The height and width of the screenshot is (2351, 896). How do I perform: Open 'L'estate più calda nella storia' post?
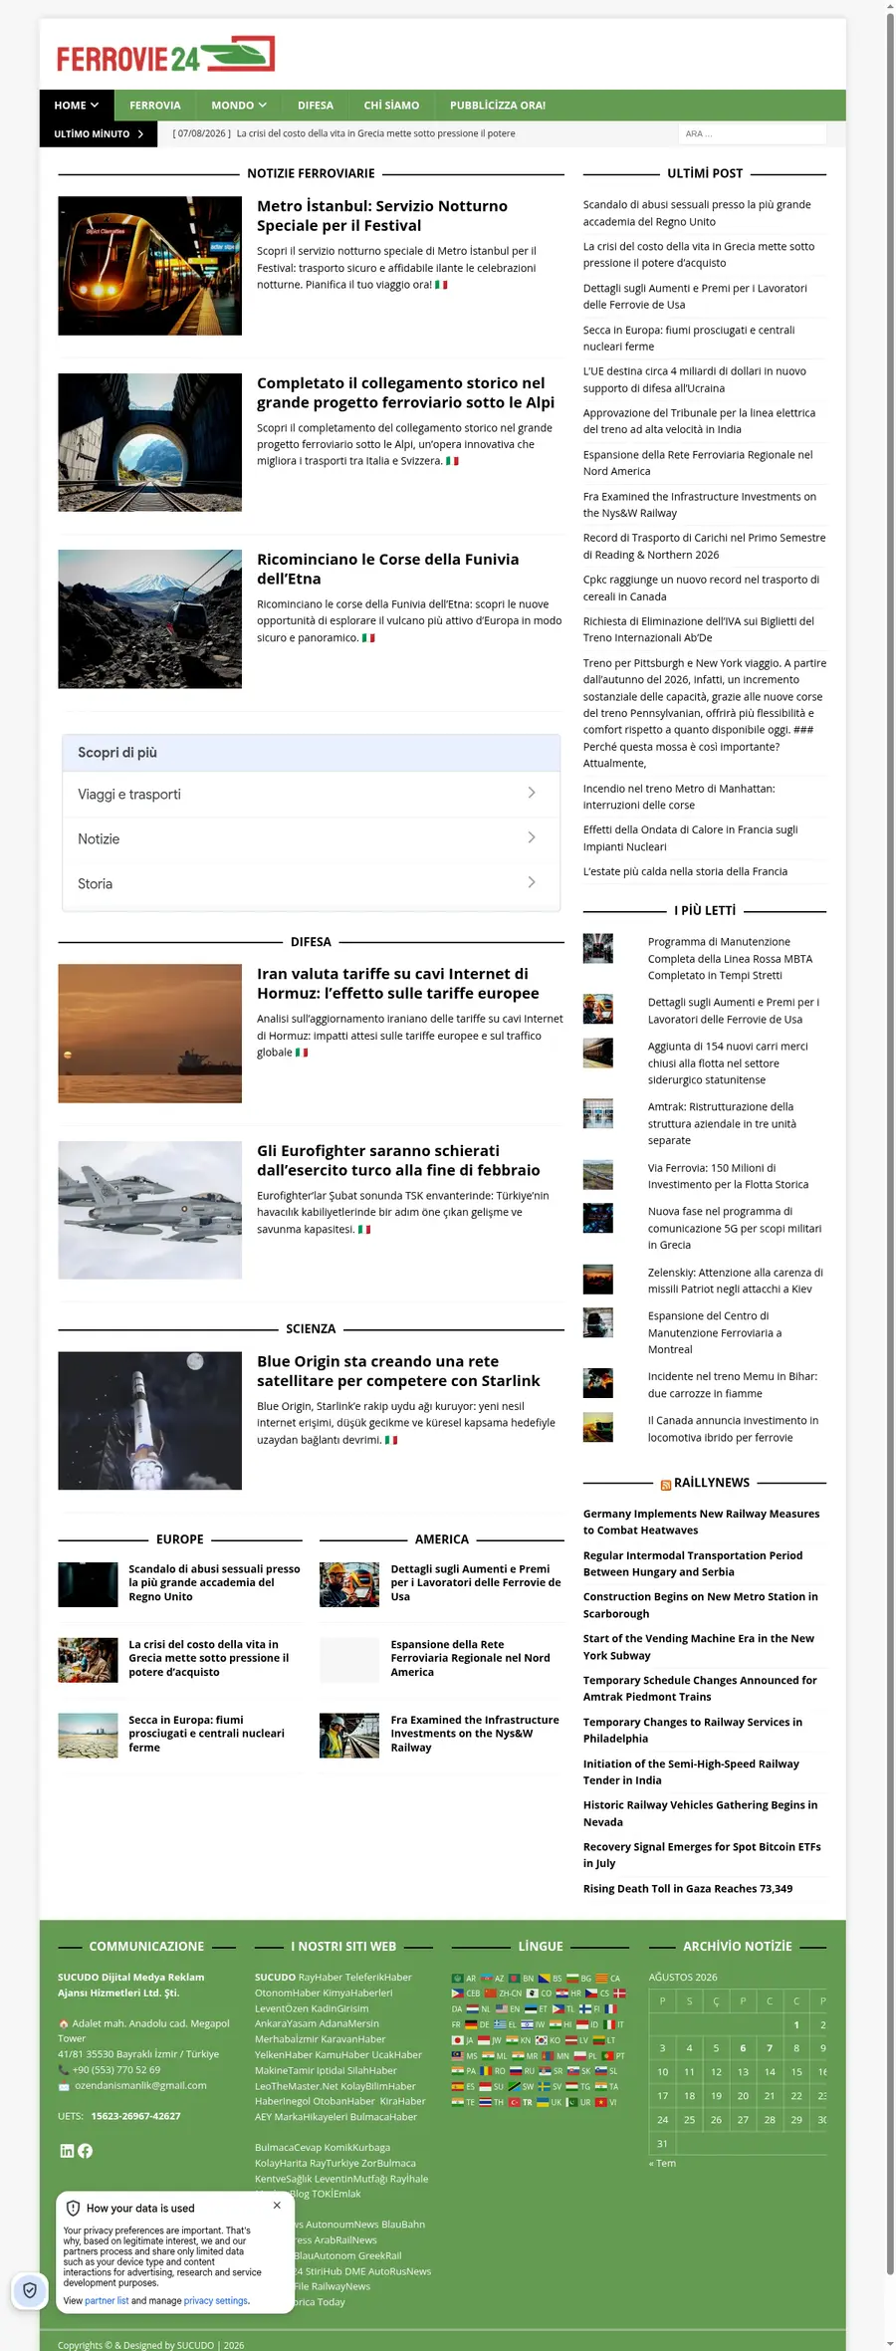tap(685, 871)
